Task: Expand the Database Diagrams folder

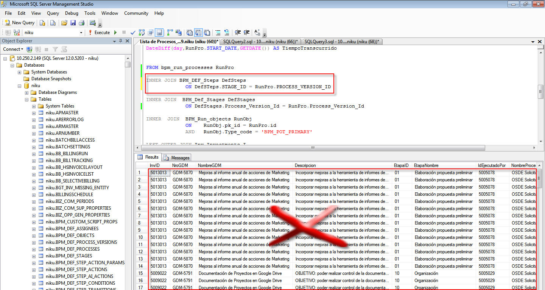Action: click(x=26, y=92)
